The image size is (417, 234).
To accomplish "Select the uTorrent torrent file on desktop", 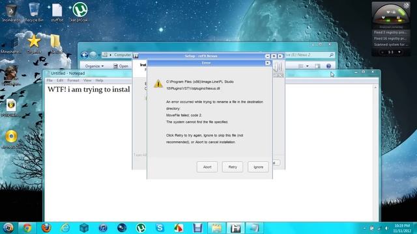I will click(x=79, y=12).
